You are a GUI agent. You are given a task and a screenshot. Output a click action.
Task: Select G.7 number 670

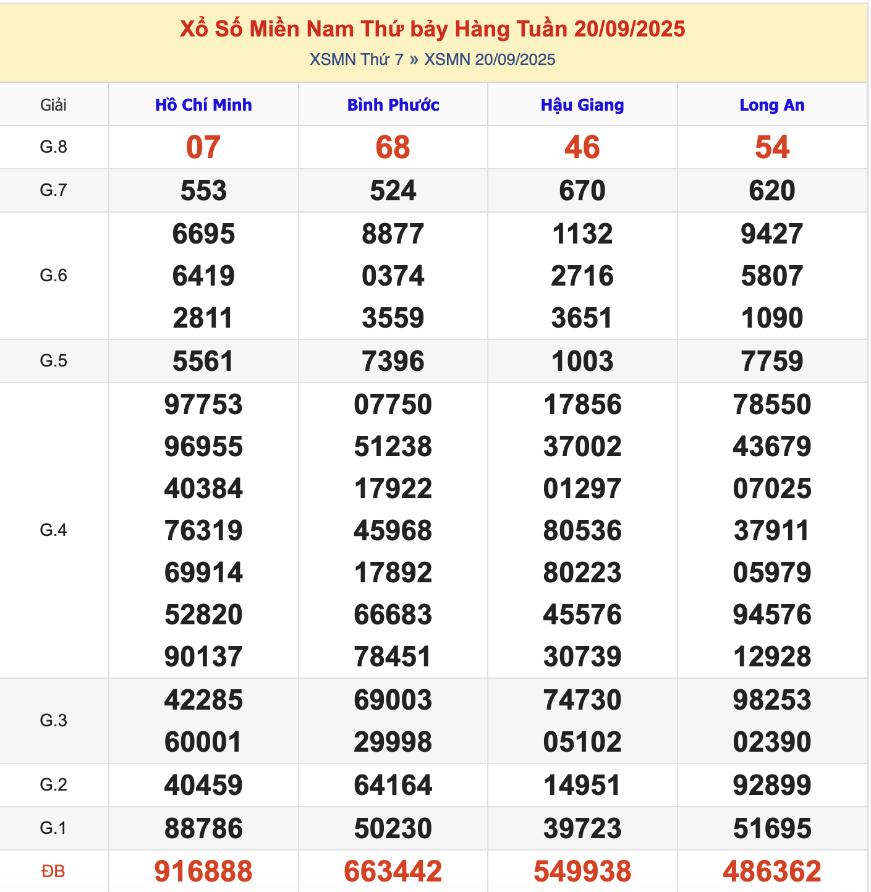click(582, 190)
